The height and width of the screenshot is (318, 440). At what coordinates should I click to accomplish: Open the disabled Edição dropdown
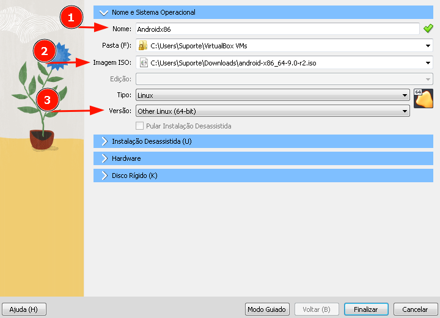pos(284,79)
